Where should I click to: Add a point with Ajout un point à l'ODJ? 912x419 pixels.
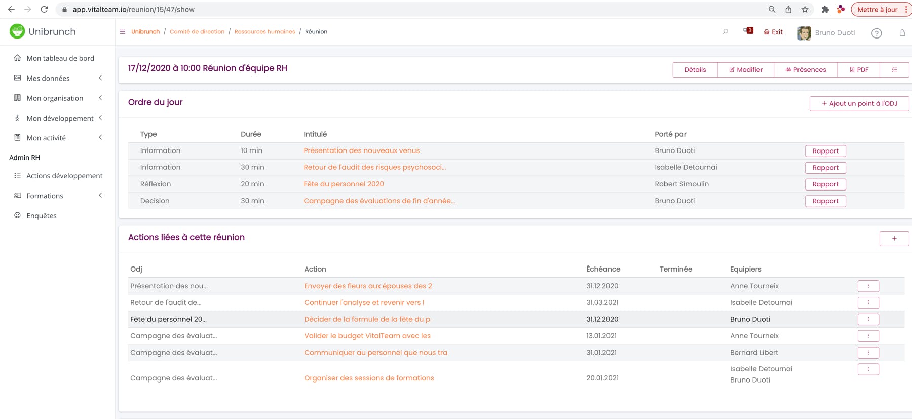click(859, 104)
